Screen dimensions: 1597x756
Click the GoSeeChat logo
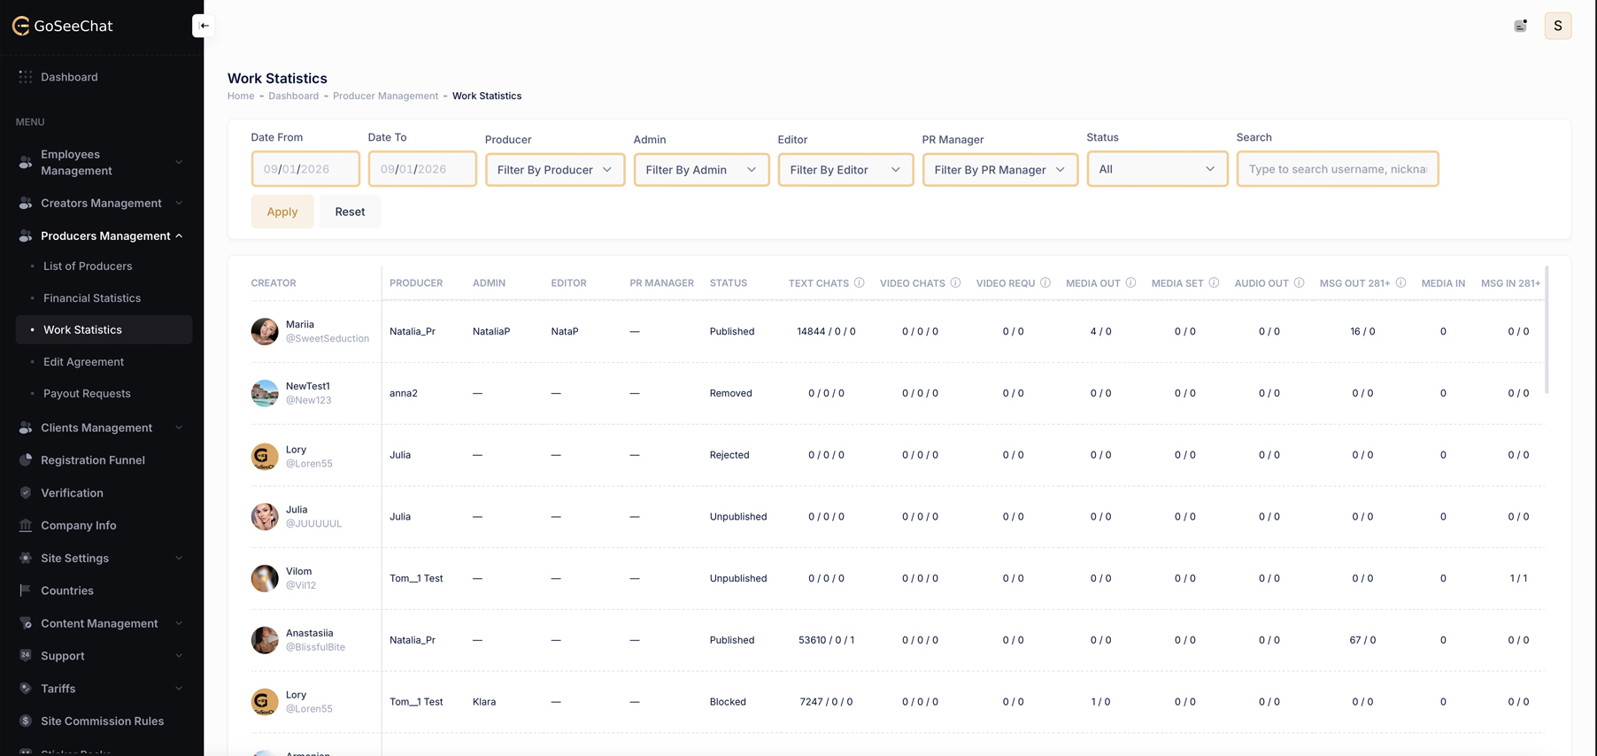[63, 26]
